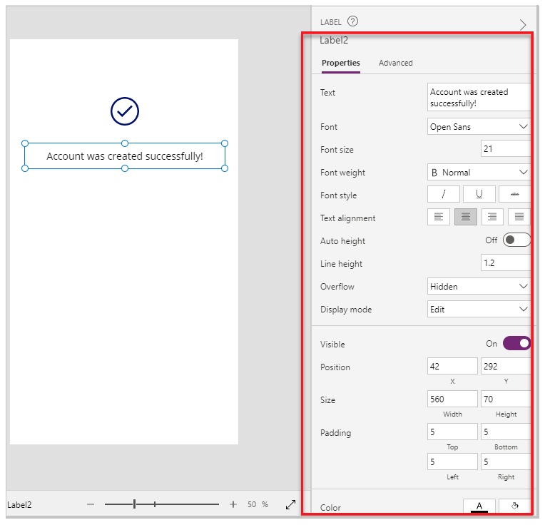Open the fill color bucket picker
This screenshot has width=545, height=525.
tap(515, 506)
